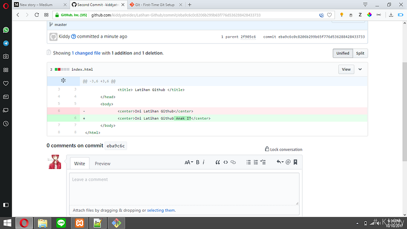Collapse the index.html diff chevron
This screenshot has height=229, width=407.
tap(360, 69)
